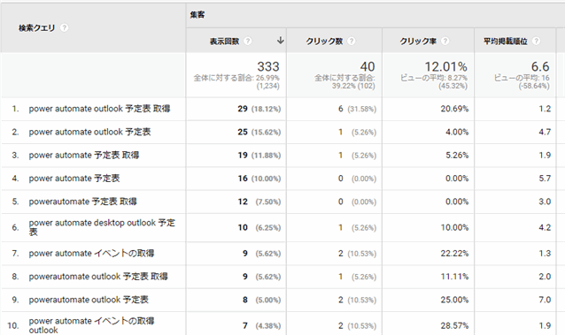The image size is (565, 335).
Task: Select the 検索クエリ column header
Action: [37, 27]
